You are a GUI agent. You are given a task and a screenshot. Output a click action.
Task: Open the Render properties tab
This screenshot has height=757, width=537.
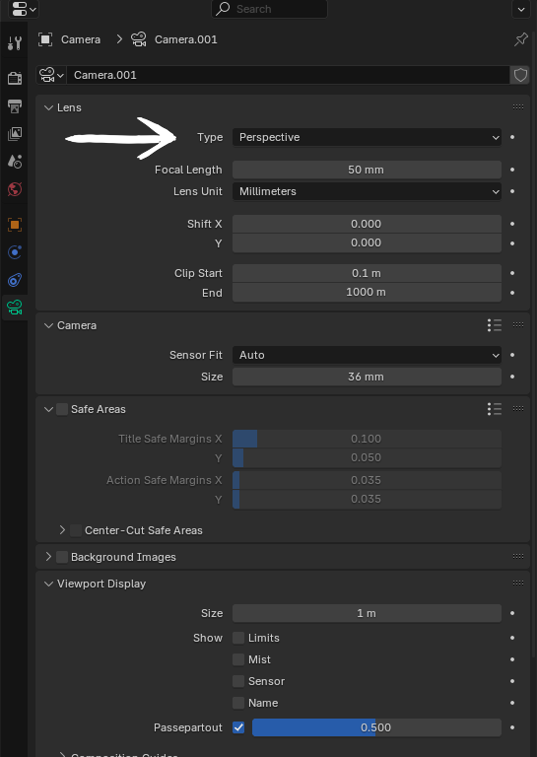[15, 78]
